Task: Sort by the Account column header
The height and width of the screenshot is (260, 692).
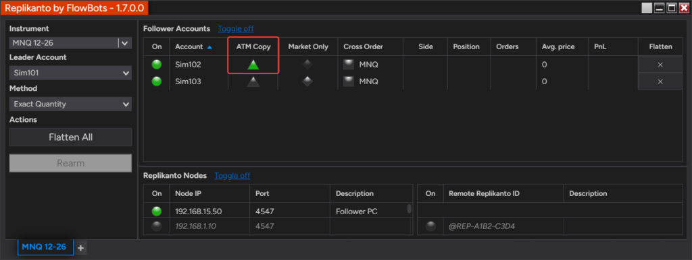Action: pyautogui.click(x=198, y=46)
